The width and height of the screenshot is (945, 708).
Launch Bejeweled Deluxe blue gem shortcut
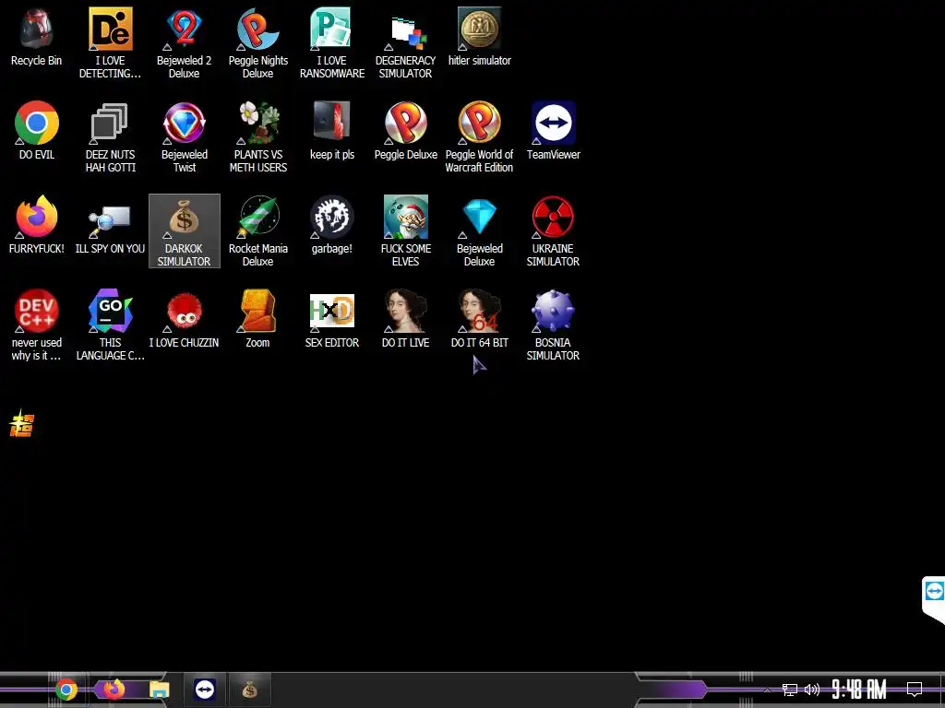tap(479, 231)
